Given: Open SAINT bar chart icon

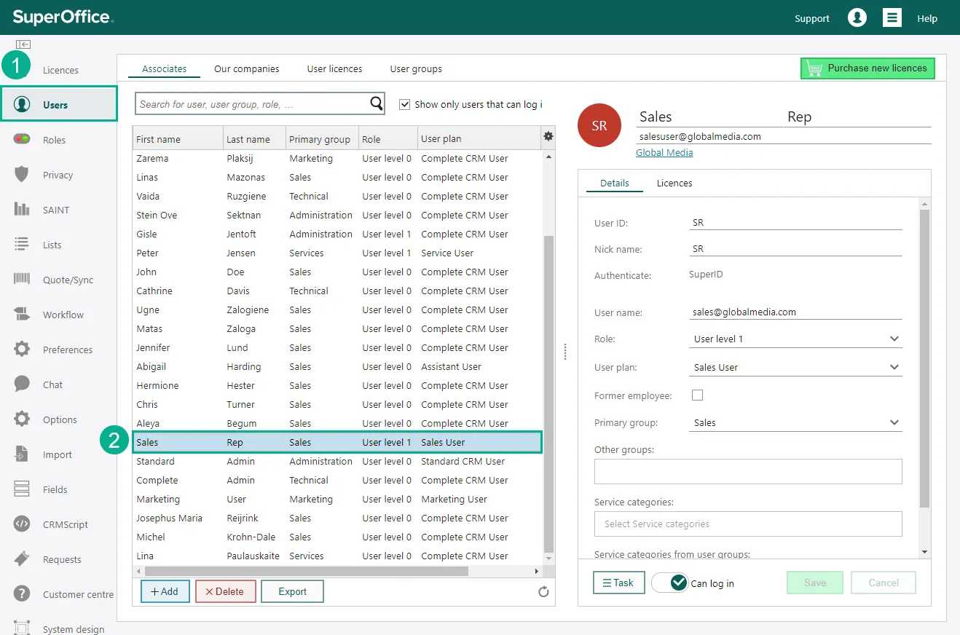Looking at the screenshot, I should [22, 209].
